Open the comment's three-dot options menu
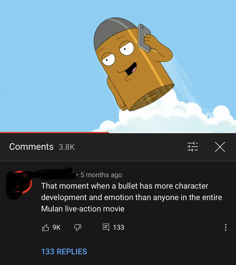Screen dimensions: 236x265 click(226, 227)
